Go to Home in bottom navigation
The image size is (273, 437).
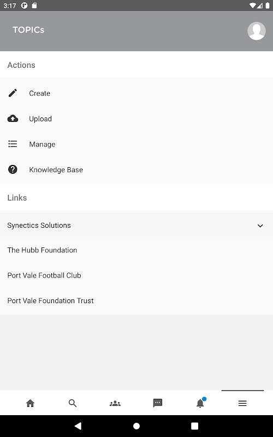(x=30, y=403)
